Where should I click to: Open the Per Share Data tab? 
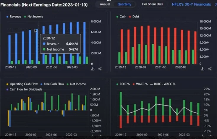tap(153, 4)
